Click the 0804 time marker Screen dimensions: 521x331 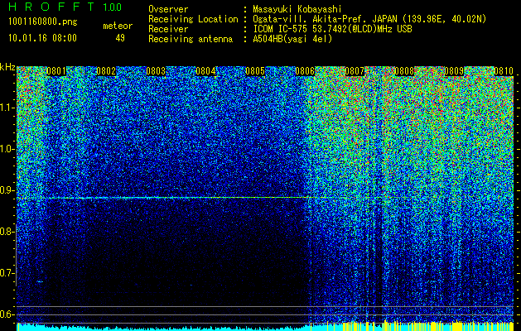205,71
